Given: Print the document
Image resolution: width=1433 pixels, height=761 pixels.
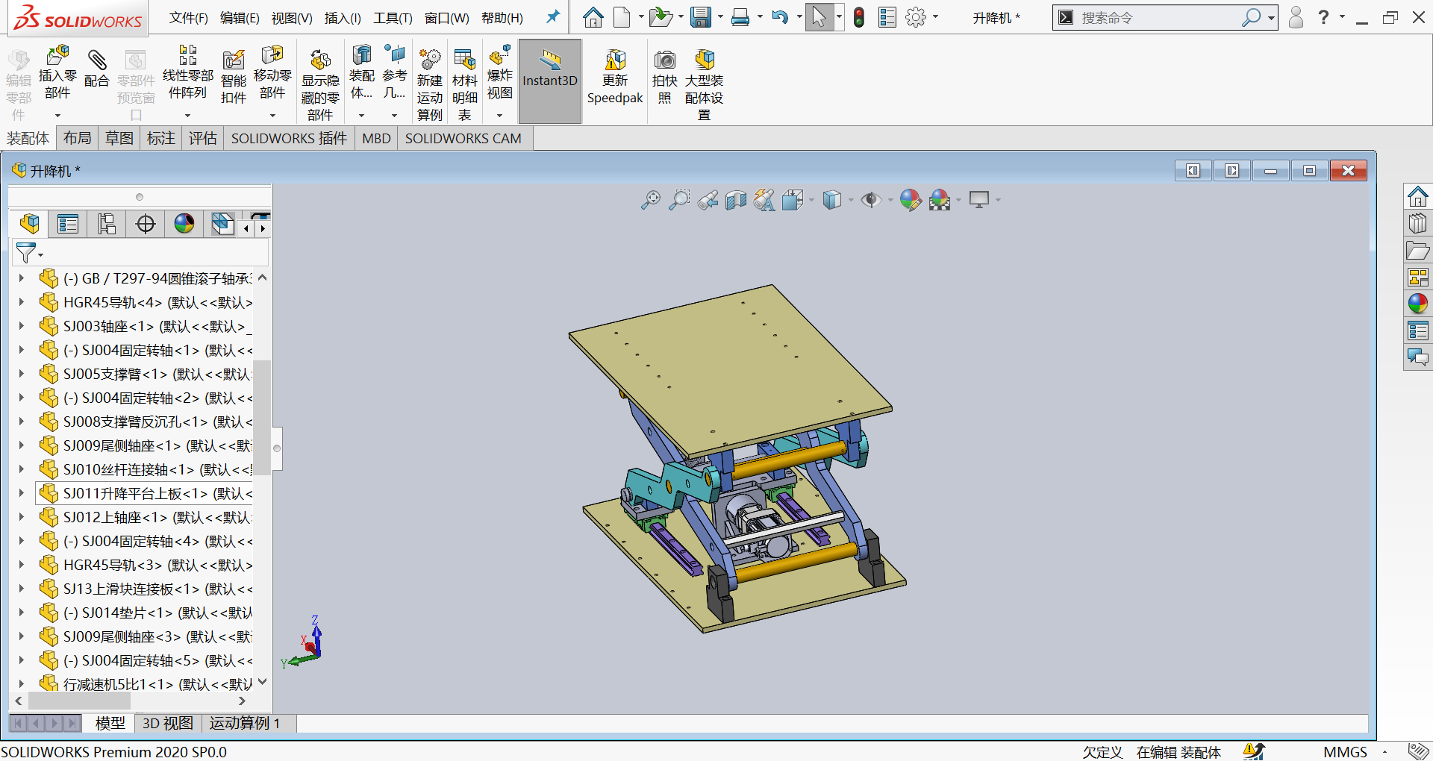Looking at the screenshot, I should [x=740, y=17].
